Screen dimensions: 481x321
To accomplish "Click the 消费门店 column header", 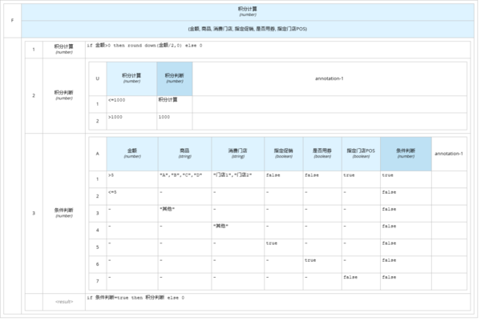I will click(237, 154).
